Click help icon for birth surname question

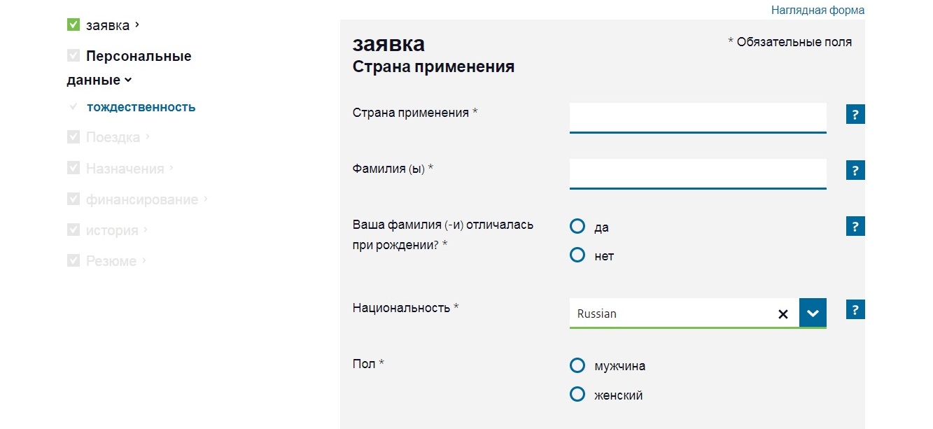(x=855, y=227)
